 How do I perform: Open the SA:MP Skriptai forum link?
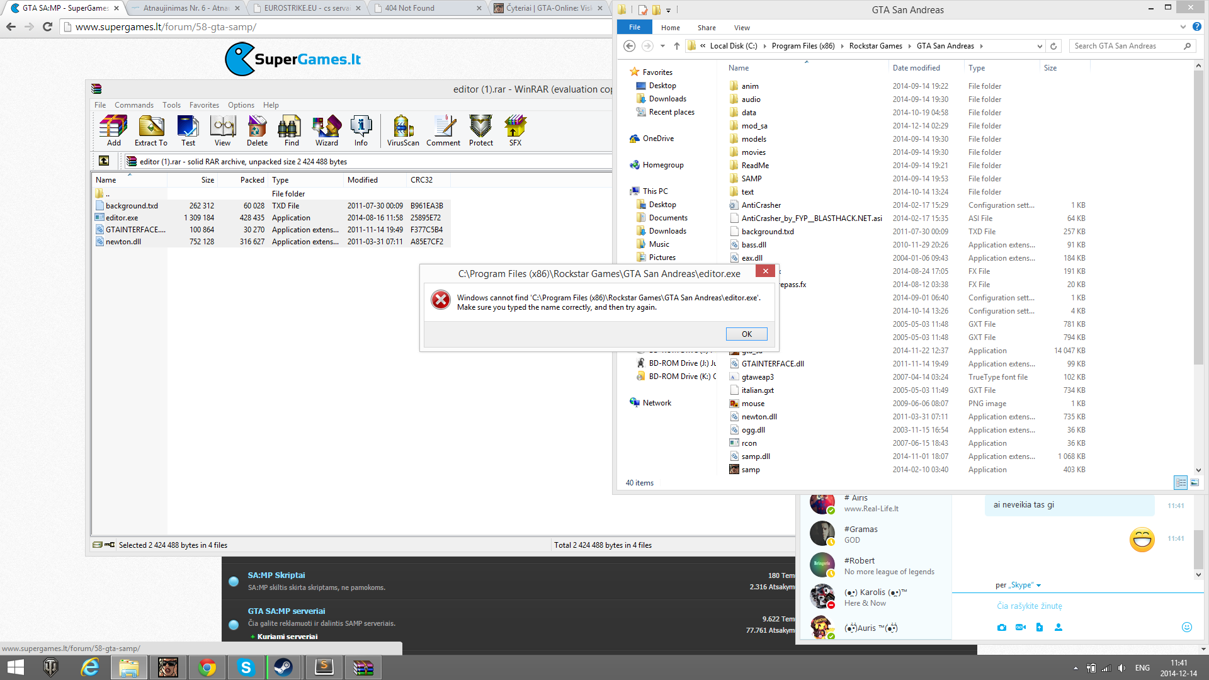tap(276, 575)
